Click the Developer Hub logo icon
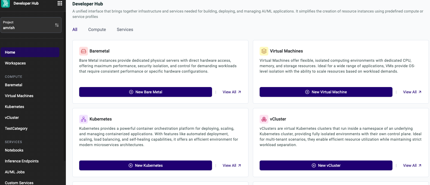Image resolution: width=430 pixels, height=185 pixels. pyautogui.click(x=5, y=4)
